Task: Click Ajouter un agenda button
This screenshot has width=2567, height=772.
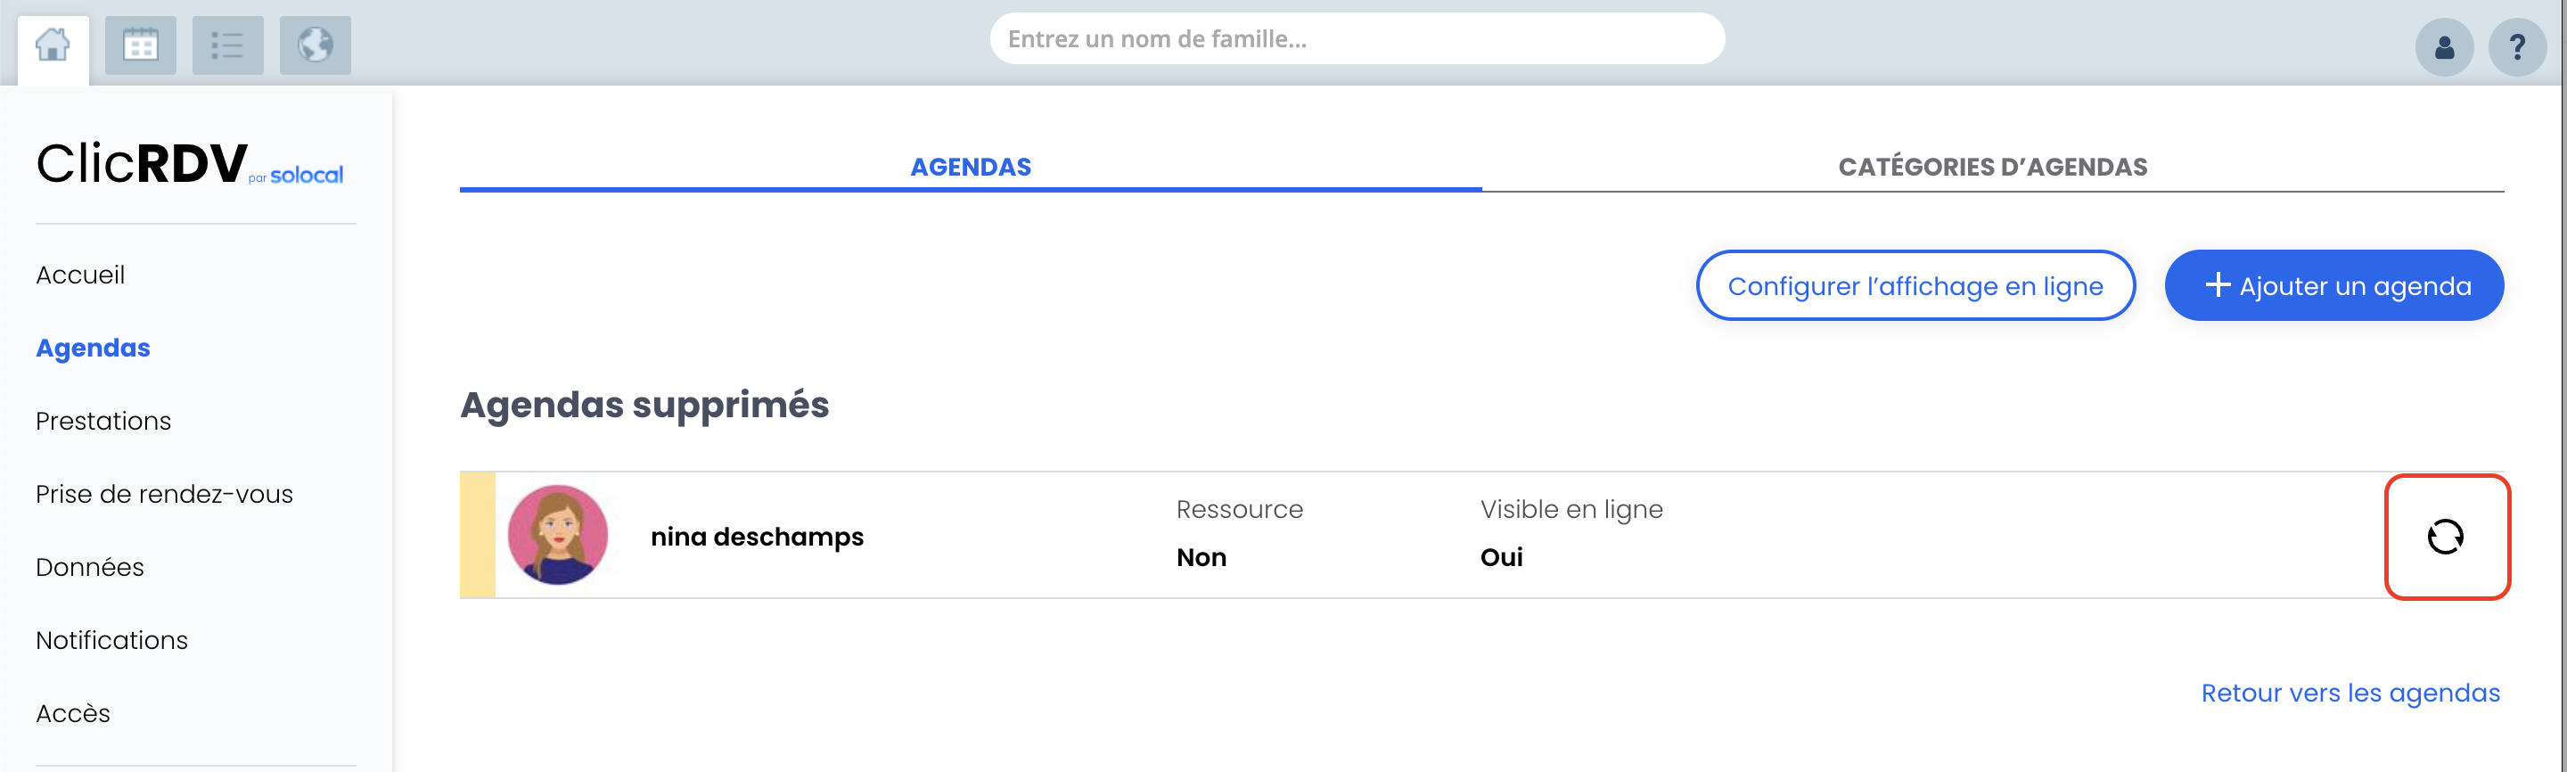Action: pos(2333,286)
